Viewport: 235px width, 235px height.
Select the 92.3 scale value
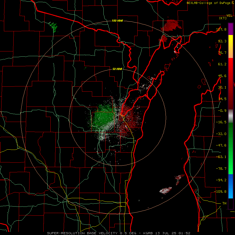click(x=222, y=41)
